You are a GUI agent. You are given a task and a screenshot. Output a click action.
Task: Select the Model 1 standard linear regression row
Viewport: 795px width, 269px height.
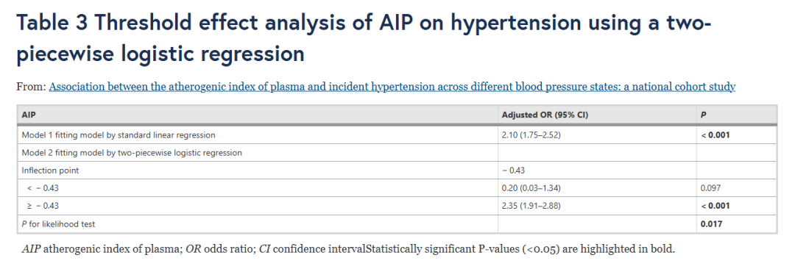(397, 135)
